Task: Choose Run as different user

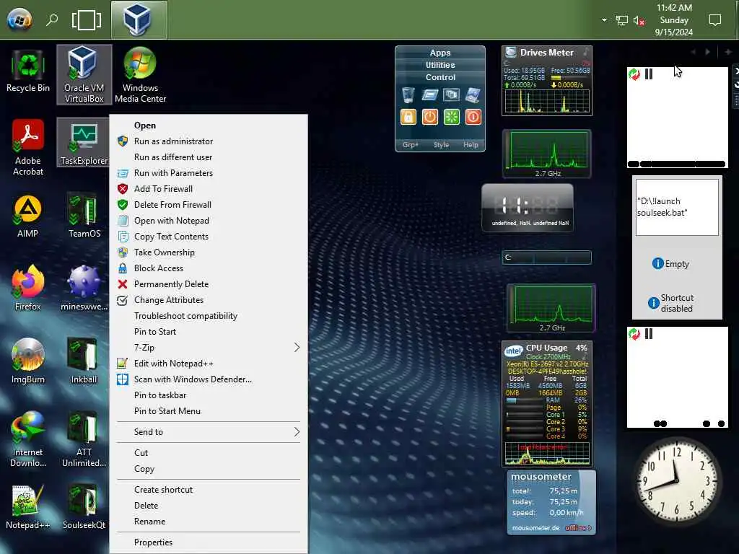Action: [209, 157]
